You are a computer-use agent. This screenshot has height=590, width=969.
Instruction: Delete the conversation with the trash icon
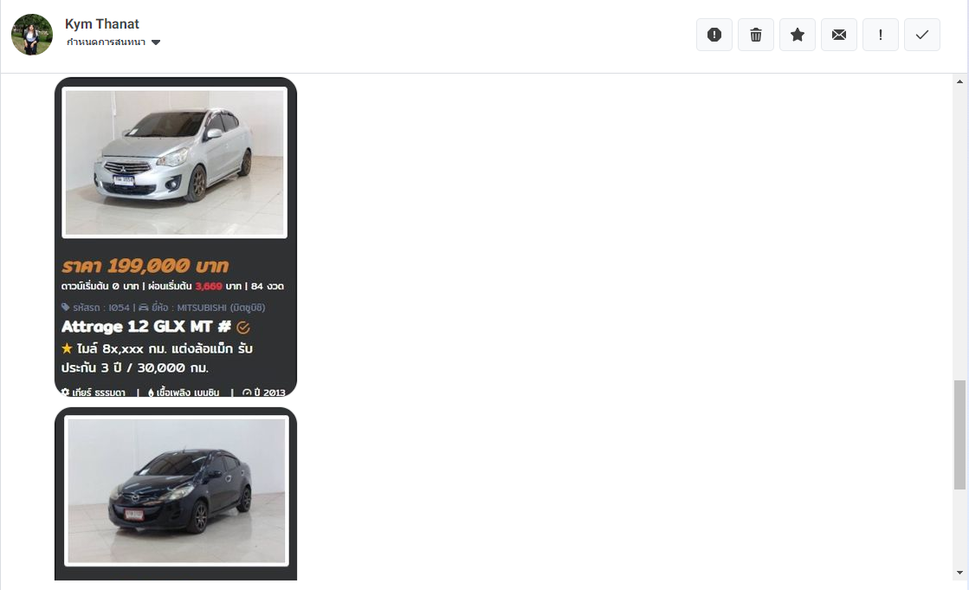[x=756, y=35]
